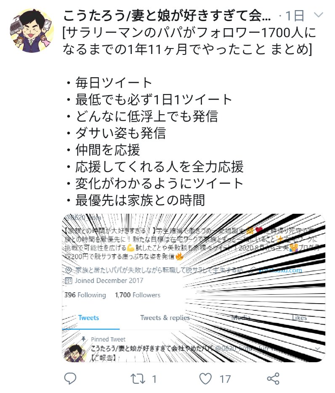Viewport: 335px width, 393px height.
Task: Open the 396 Following list
Action: 85,295
